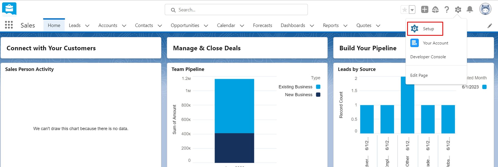Click the search magnifier icon
The height and width of the screenshot is (167, 498).
173,10
